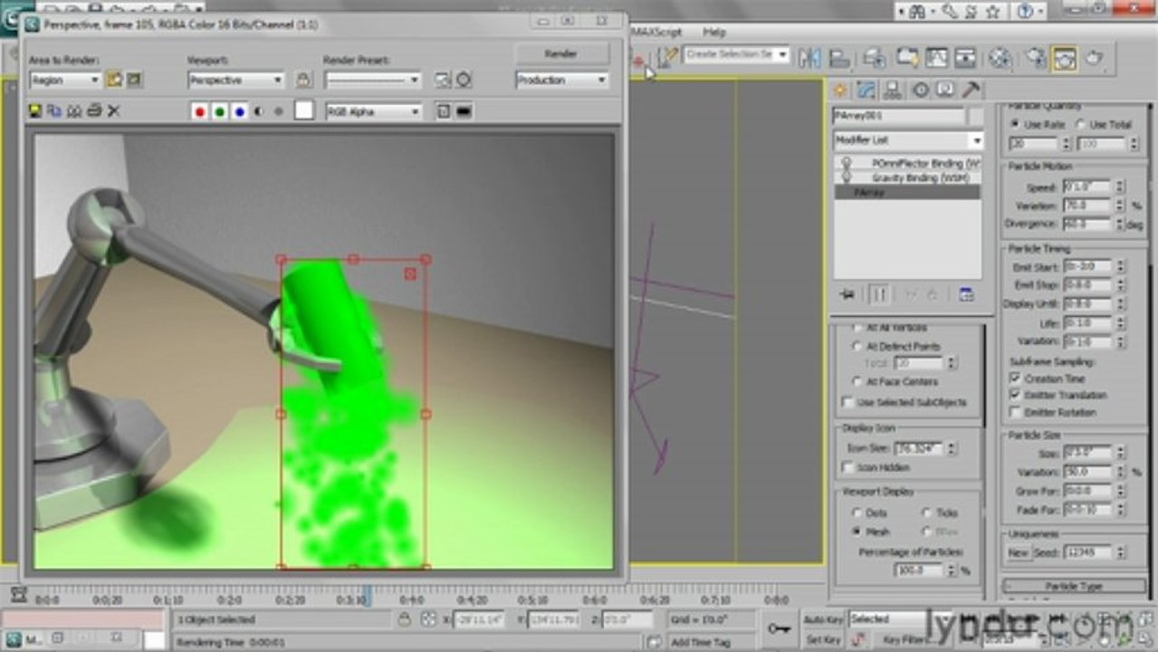Toggle the alpha channel display
Viewport: 1158px width, 652px height.
259,111
